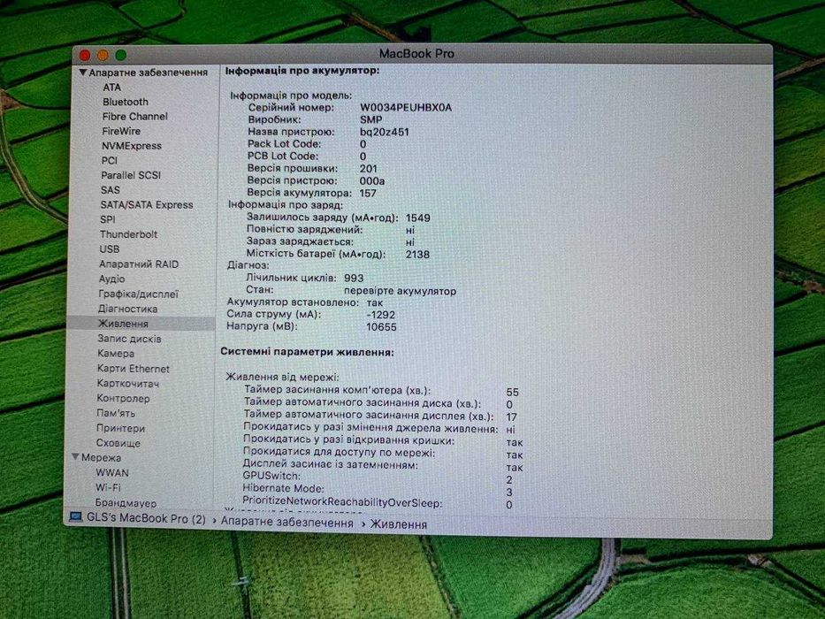
Task: Open Принтери entry
Action: pos(120,429)
